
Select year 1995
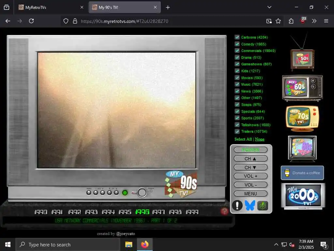point(125,212)
